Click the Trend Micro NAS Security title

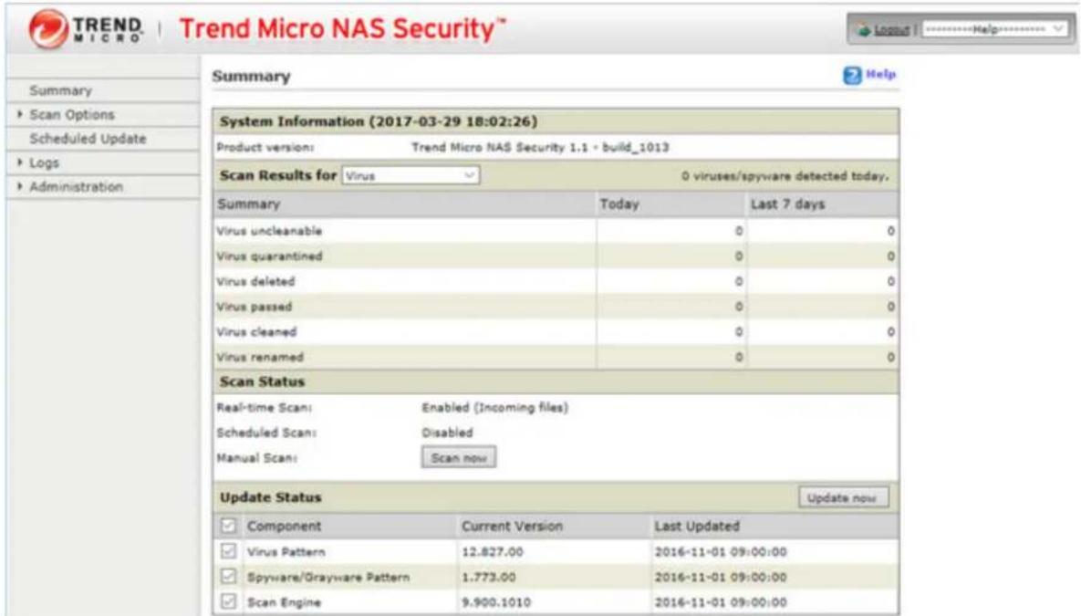343,29
